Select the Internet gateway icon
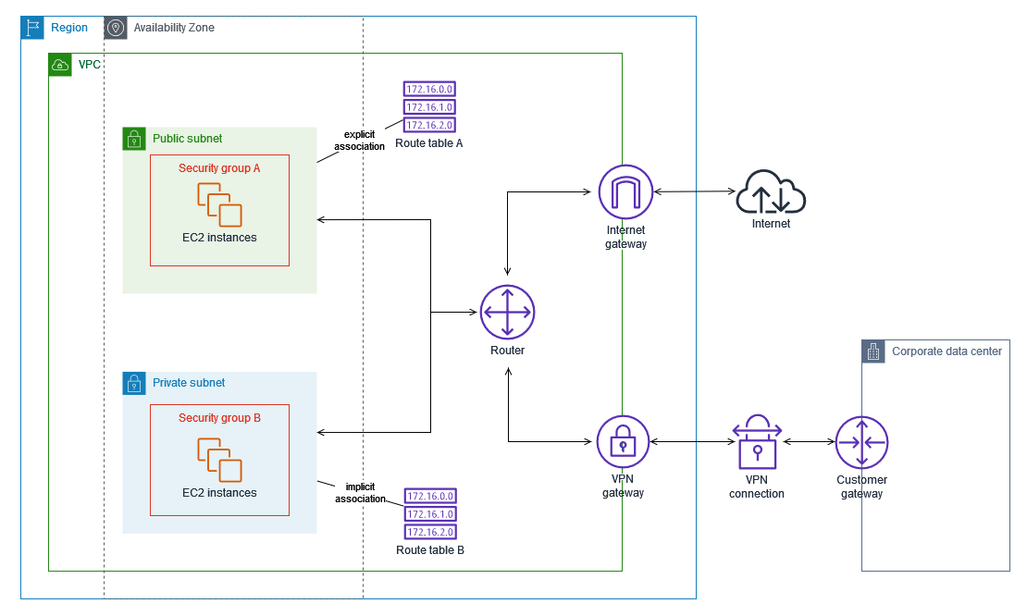 point(625,191)
